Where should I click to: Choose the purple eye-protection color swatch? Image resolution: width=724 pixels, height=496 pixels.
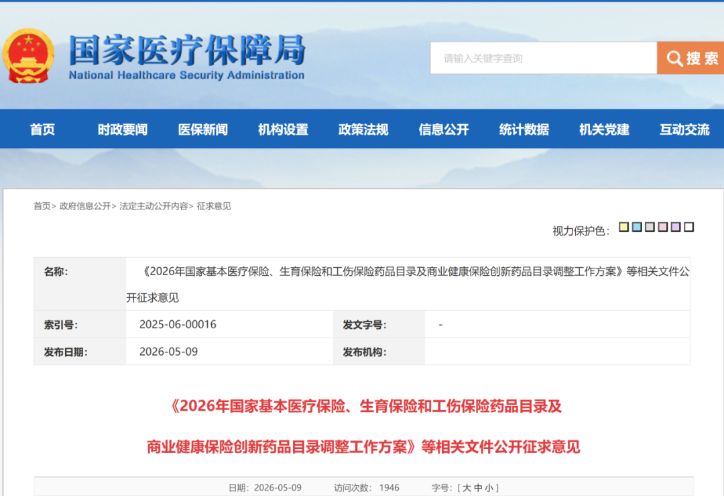[676, 227]
